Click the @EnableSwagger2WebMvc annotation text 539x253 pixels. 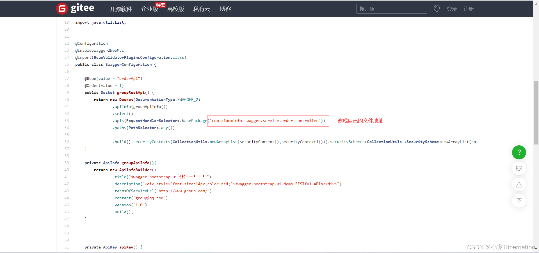pos(99,50)
